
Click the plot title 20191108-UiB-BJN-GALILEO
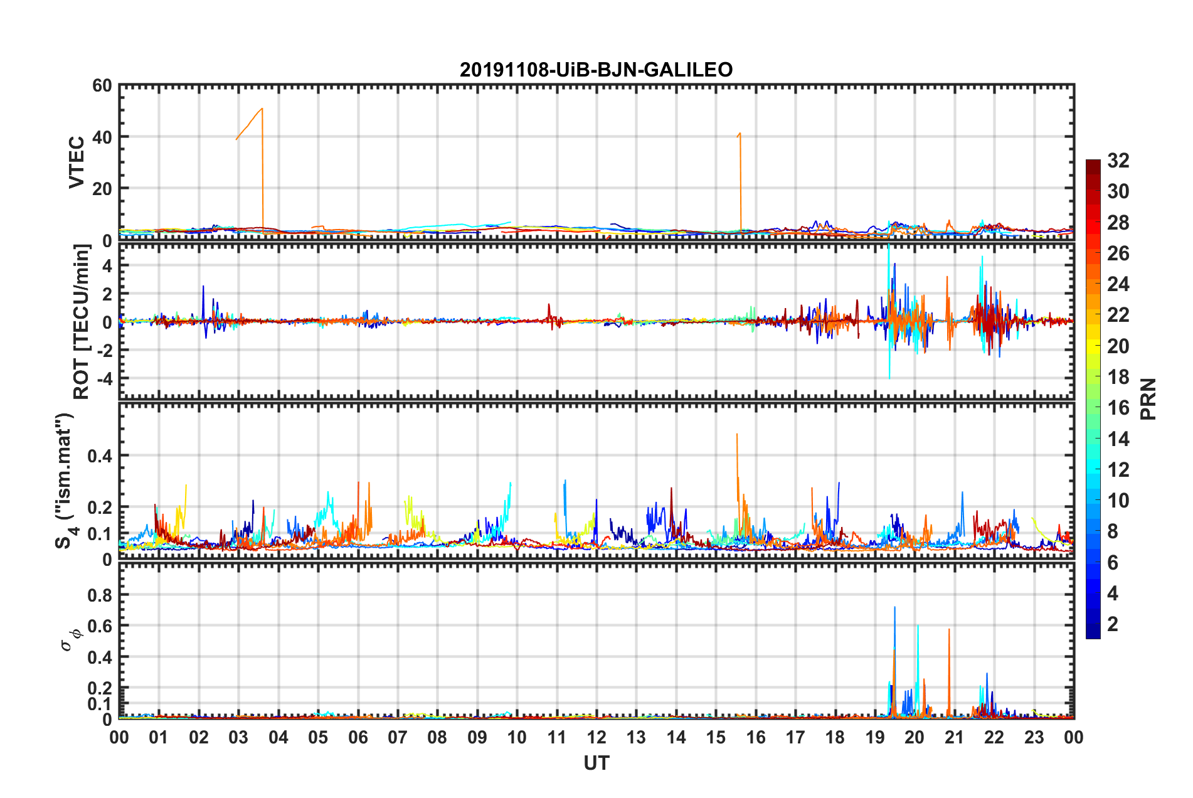point(596,70)
